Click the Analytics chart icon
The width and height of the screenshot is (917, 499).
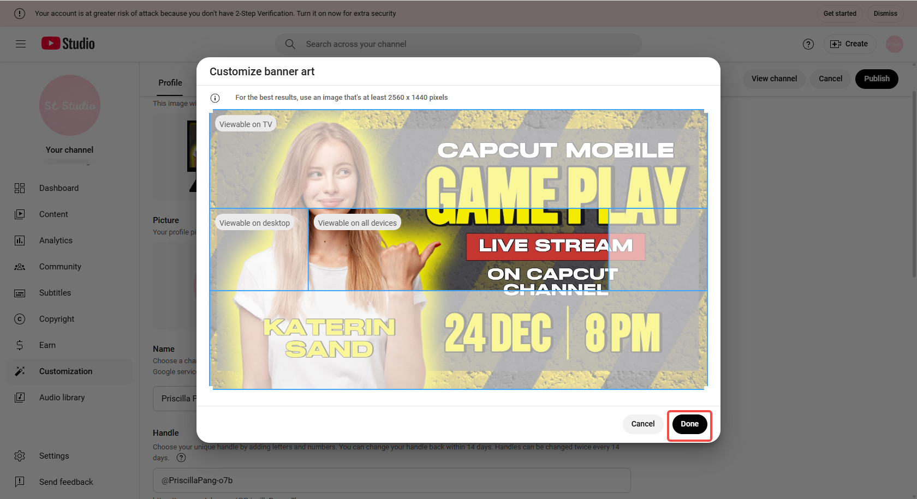coord(20,241)
